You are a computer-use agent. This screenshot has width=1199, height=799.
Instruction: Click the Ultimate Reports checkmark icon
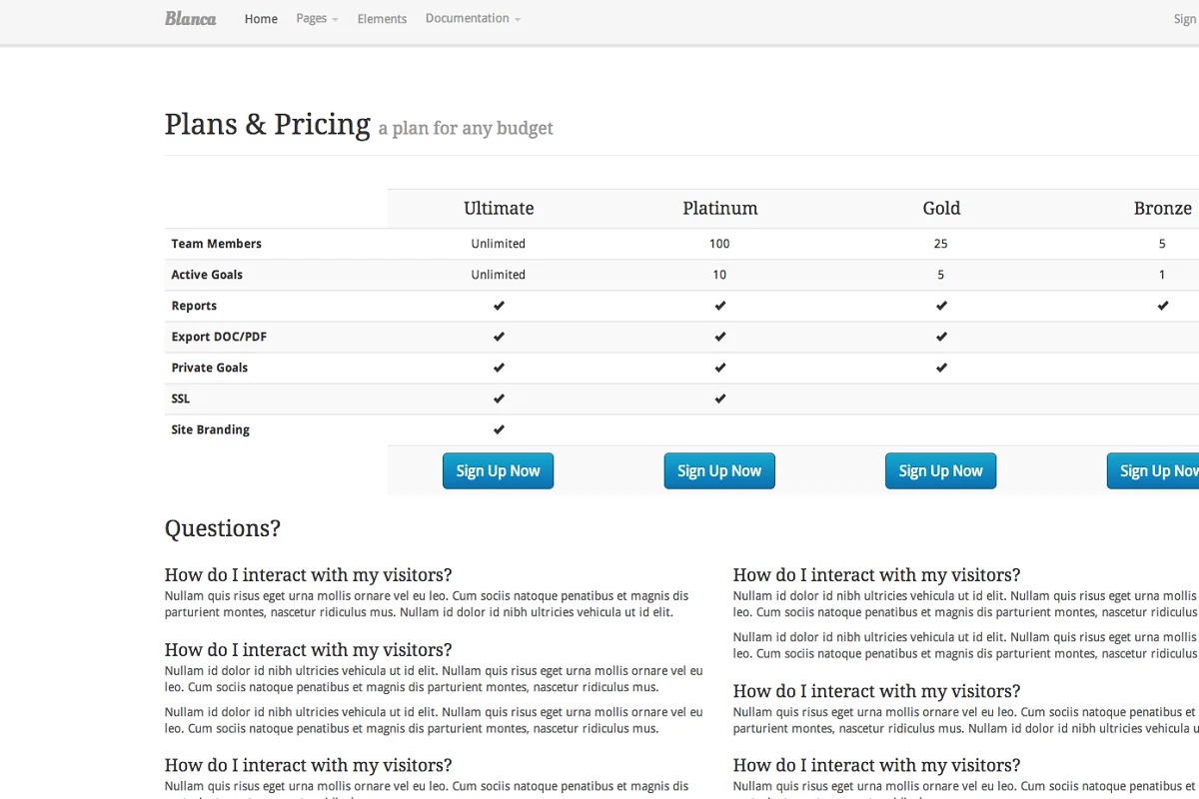(499, 306)
